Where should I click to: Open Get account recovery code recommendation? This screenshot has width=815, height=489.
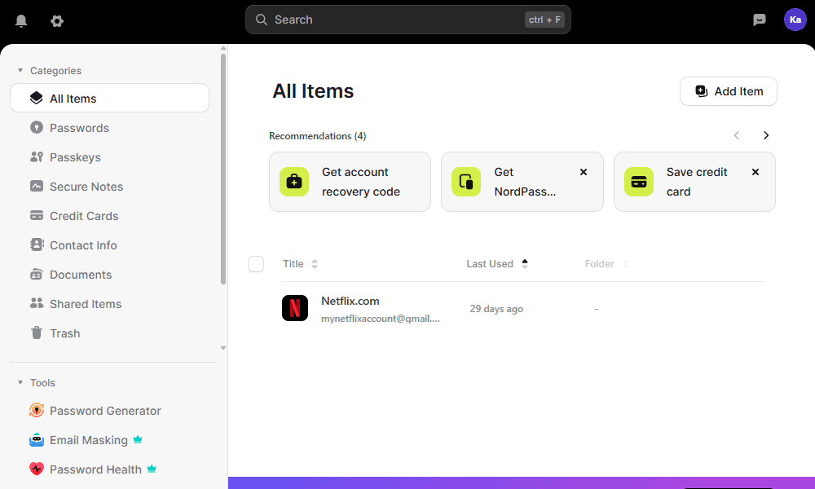click(350, 182)
